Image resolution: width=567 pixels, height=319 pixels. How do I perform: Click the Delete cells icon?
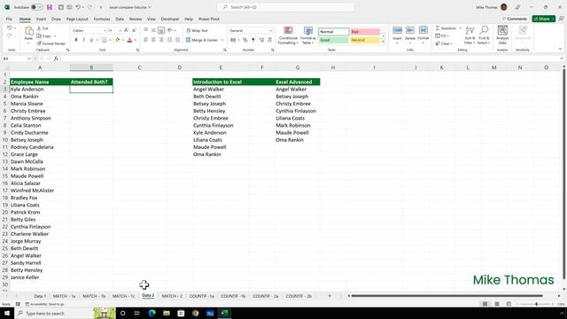click(410, 30)
